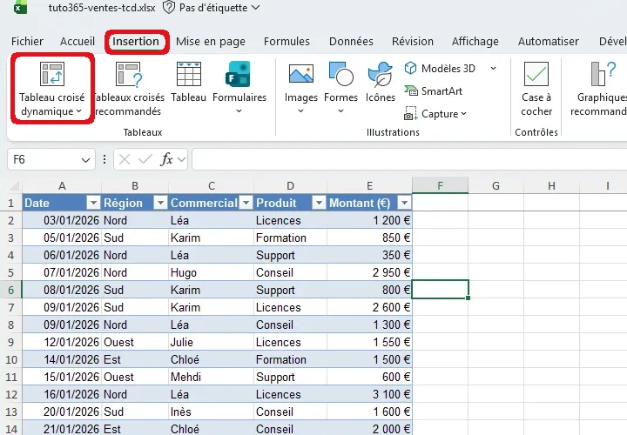Click the Icônes duck icon
627x435 pixels.
(x=380, y=74)
